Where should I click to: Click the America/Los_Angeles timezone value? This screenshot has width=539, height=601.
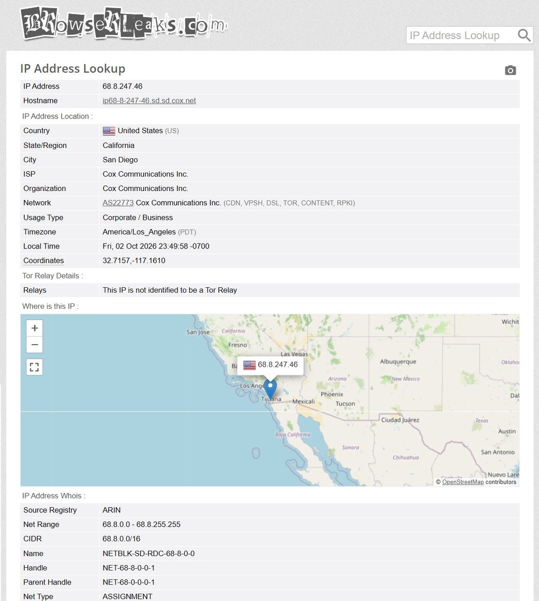tap(139, 232)
